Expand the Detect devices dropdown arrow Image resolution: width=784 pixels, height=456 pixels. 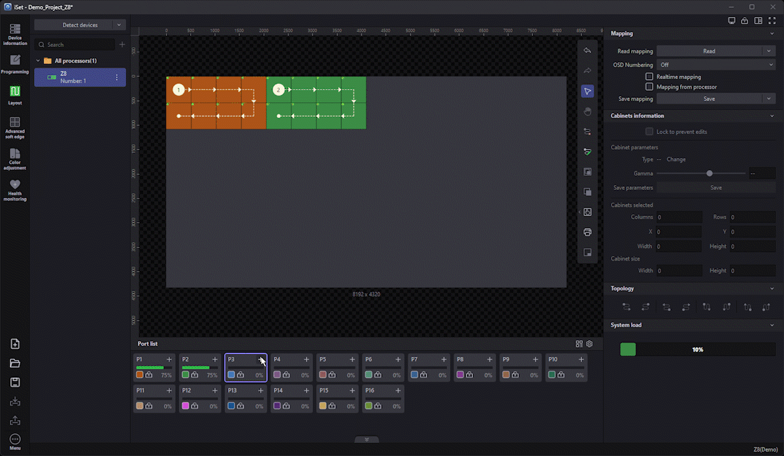[x=118, y=25]
